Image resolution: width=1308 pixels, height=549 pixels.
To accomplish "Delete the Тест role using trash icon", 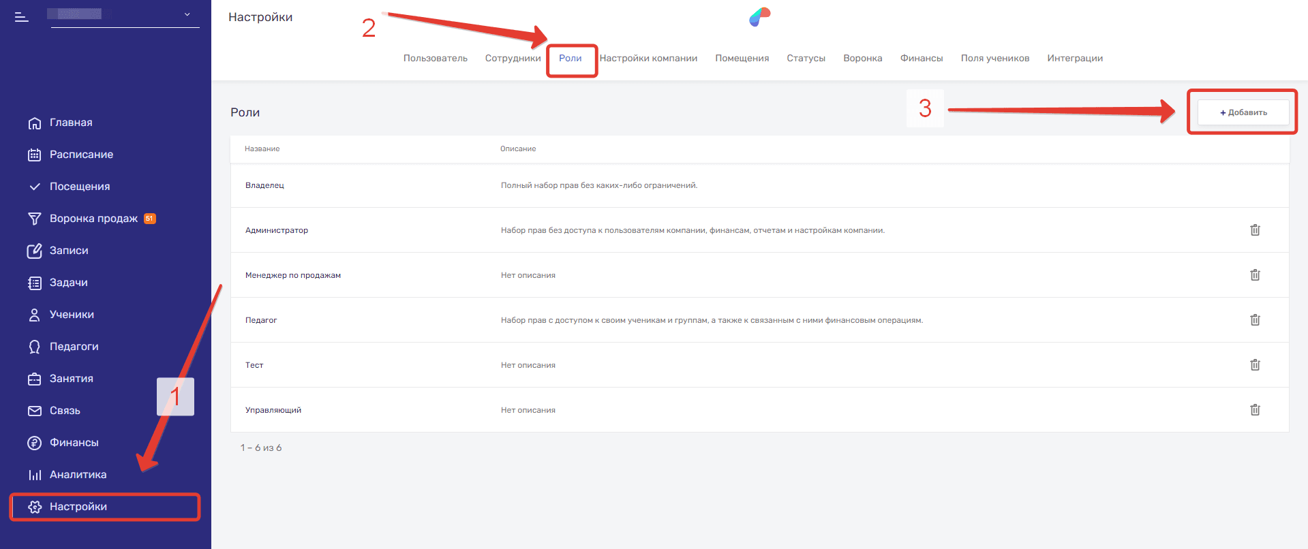I will [1254, 365].
